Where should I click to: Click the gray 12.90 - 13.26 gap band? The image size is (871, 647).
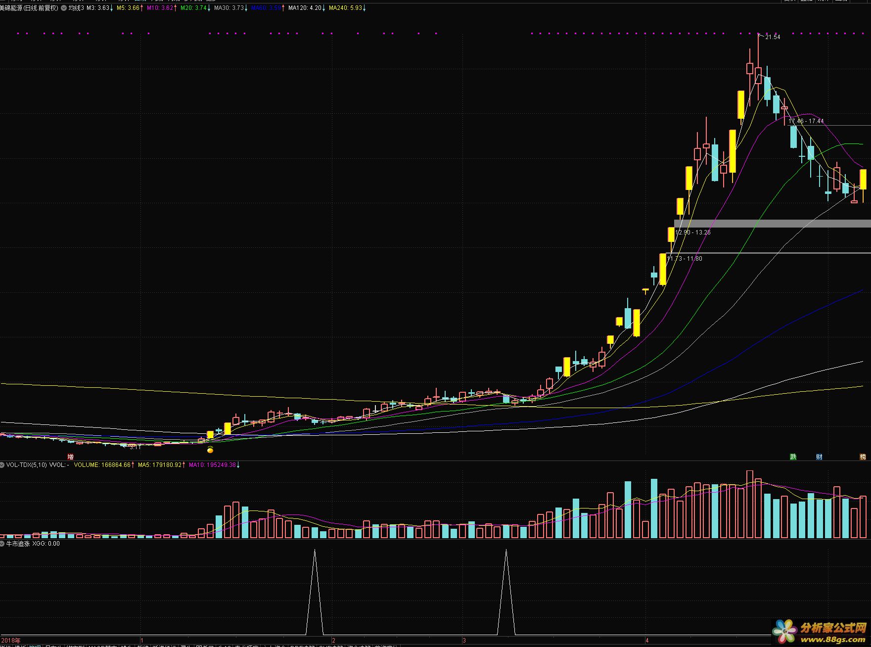pos(773,224)
